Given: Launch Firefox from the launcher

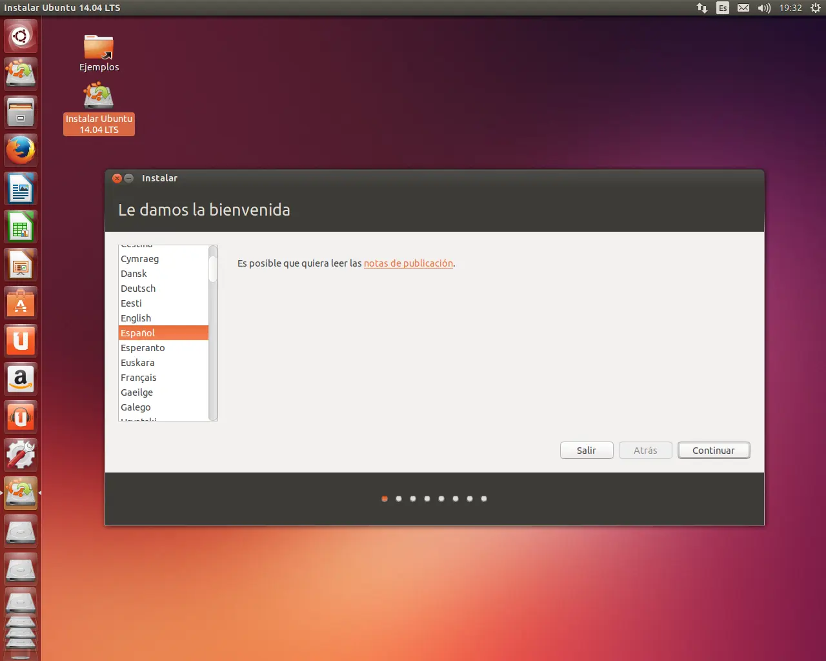Looking at the screenshot, I should coord(21,150).
